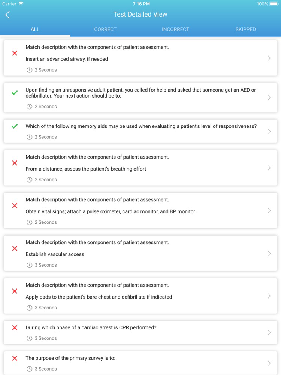Click clock icon under breathing effort question

coord(29,180)
